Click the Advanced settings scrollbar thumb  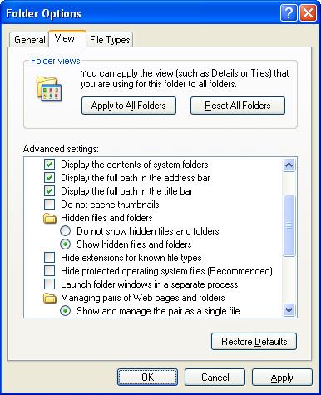pyautogui.click(x=289, y=226)
